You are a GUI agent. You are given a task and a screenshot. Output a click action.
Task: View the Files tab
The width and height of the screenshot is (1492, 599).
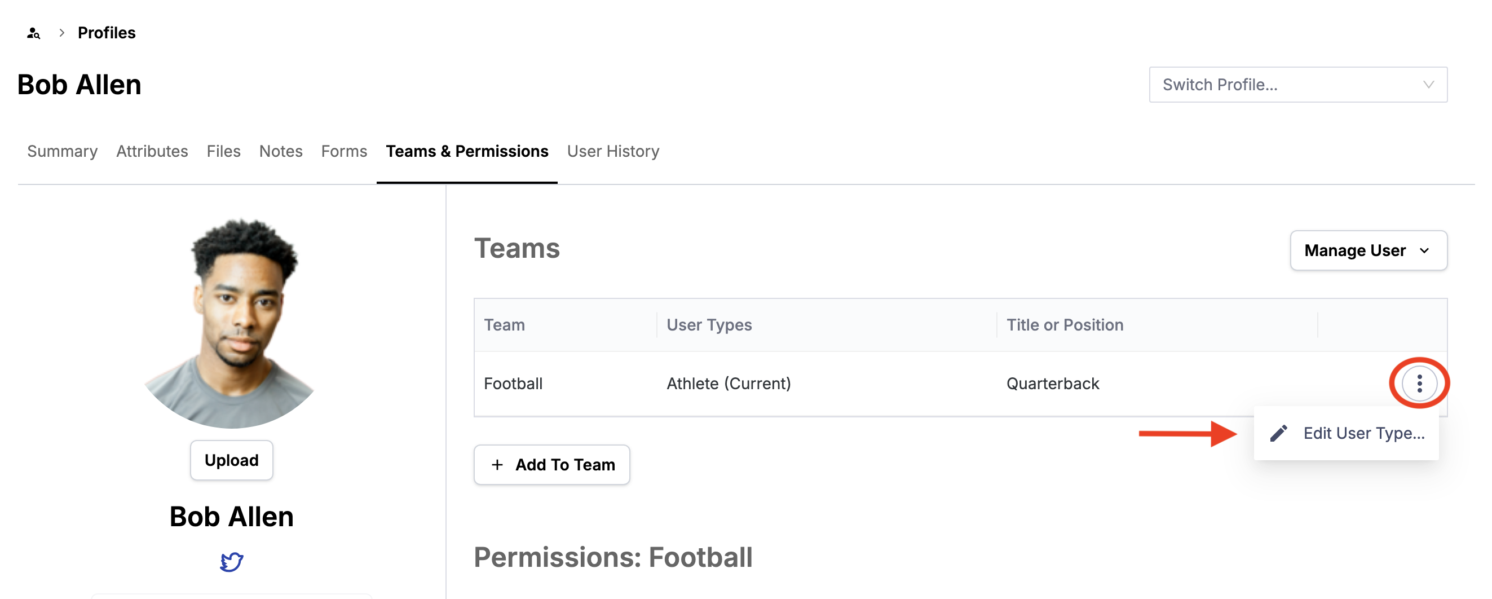pos(223,151)
